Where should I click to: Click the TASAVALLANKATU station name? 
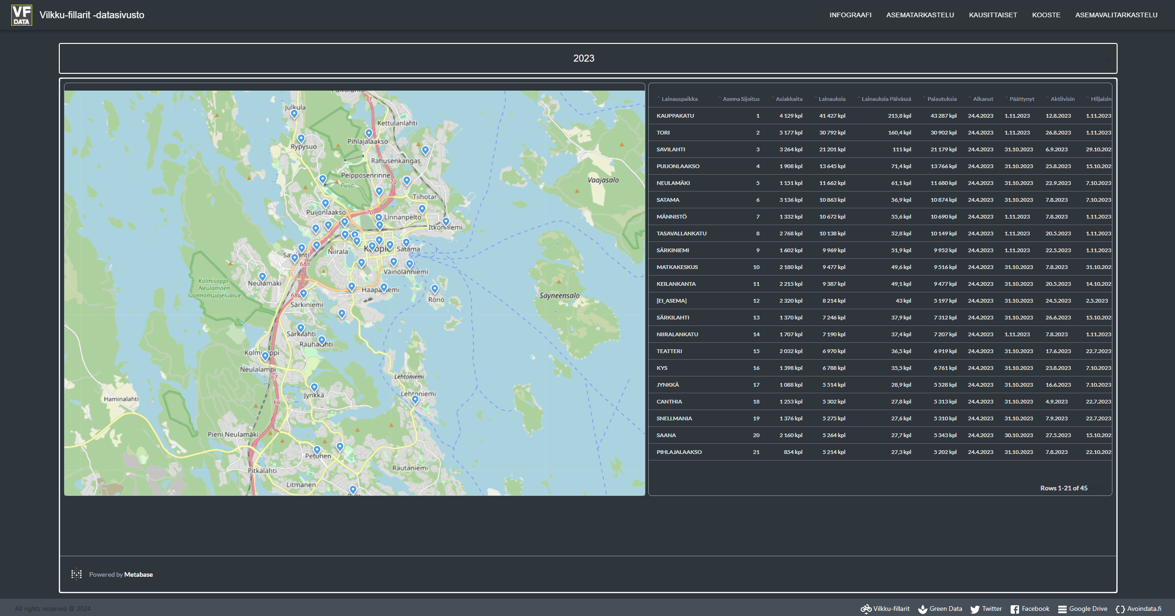[682, 234]
